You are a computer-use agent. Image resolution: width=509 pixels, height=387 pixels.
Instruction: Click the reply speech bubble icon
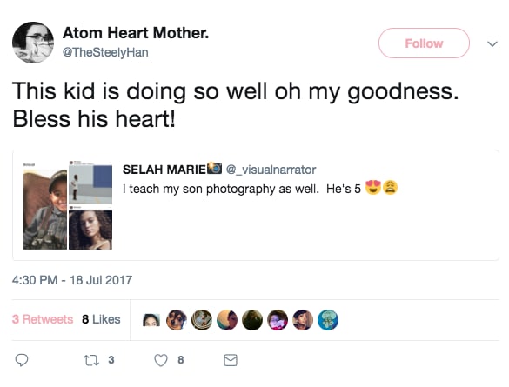[x=22, y=360]
